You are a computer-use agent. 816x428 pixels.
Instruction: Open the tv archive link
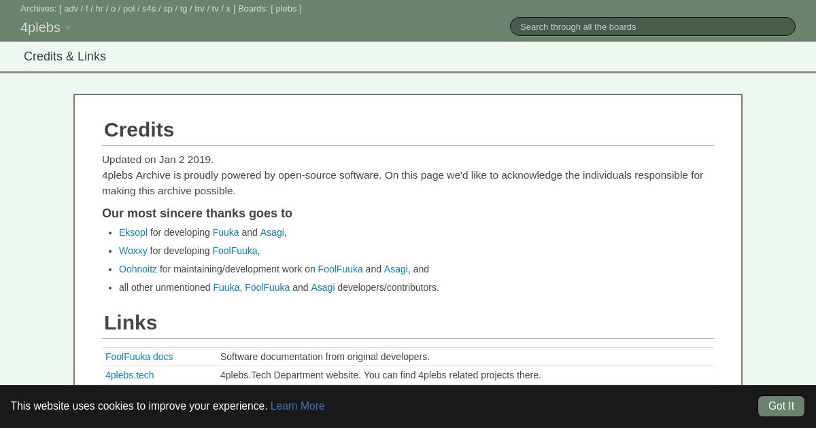pos(215,9)
